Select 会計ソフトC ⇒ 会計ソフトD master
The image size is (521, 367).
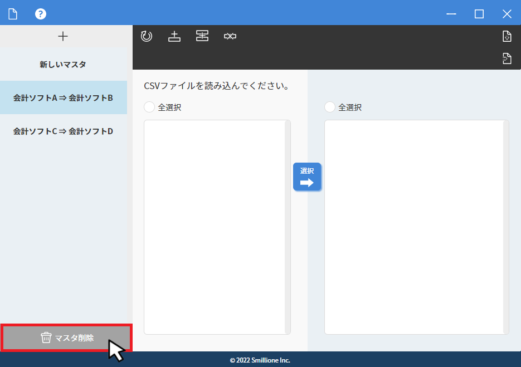click(63, 131)
